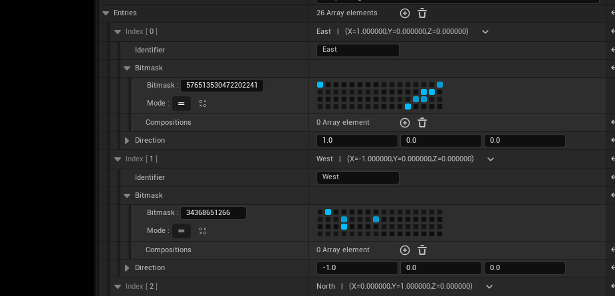Toggle the first bit in East's bitmask grid

(320, 85)
